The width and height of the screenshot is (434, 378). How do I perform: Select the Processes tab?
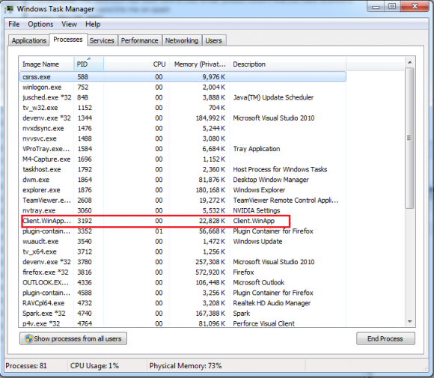(68, 40)
